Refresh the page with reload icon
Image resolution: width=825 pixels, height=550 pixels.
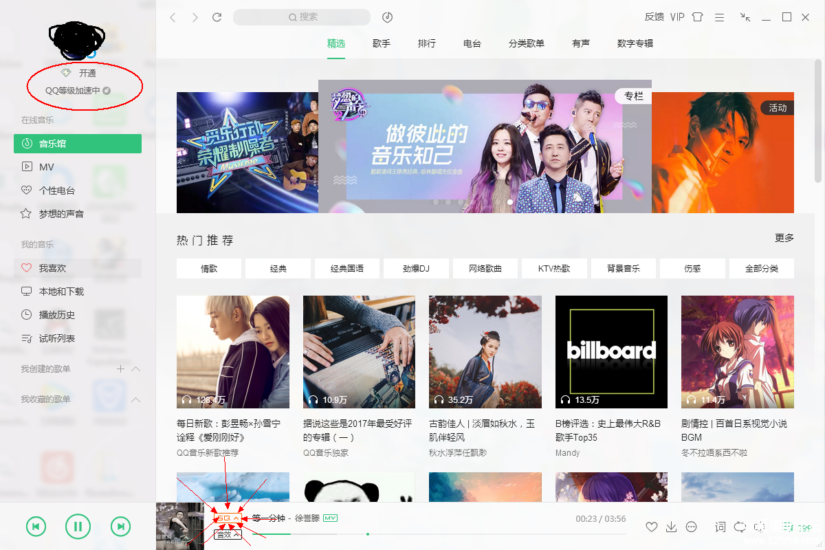pos(217,17)
